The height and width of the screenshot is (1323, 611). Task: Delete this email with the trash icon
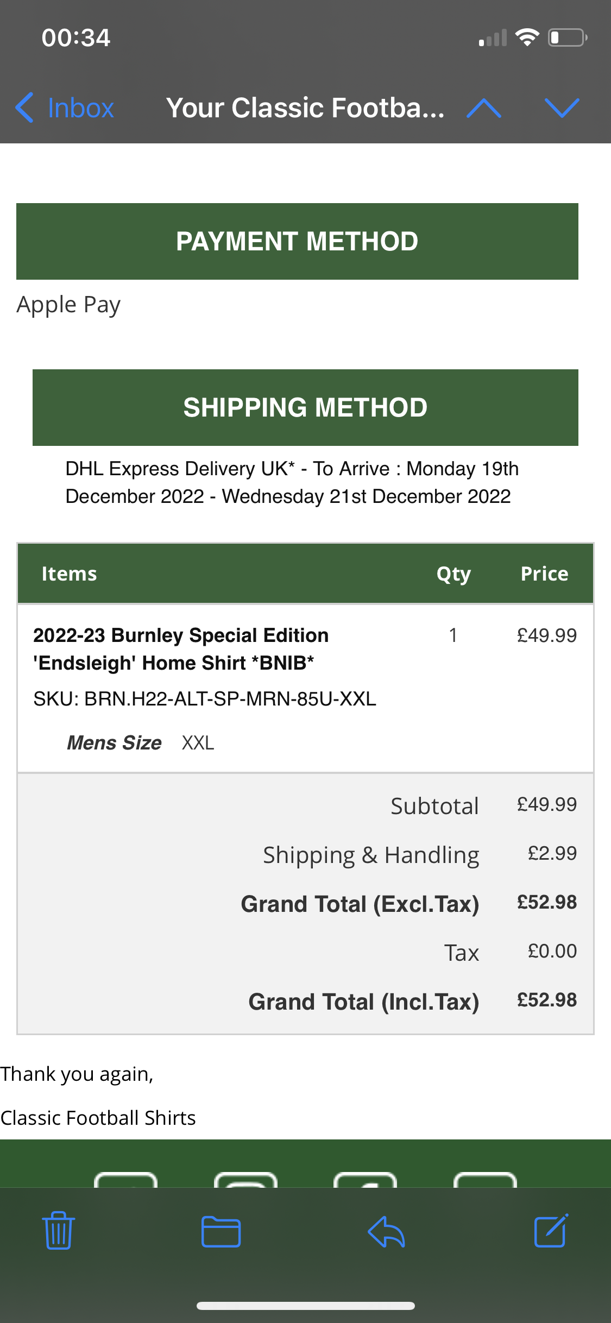(58, 1231)
